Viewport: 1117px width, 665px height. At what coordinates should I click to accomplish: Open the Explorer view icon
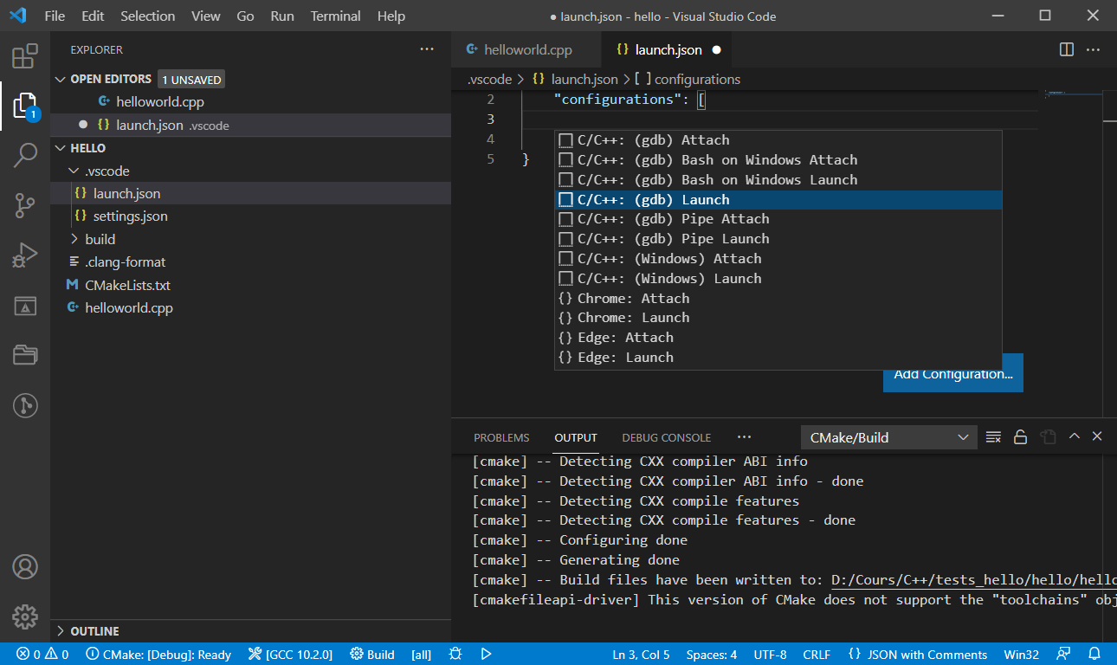pyautogui.click(x=25, y=106)
